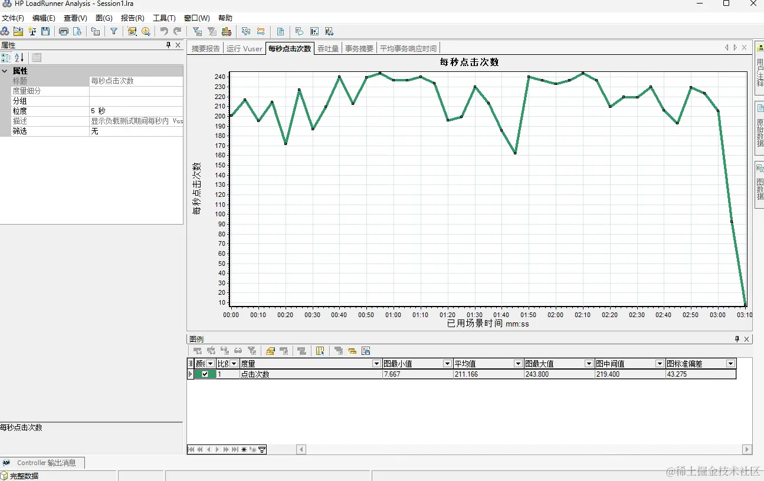Pin the 图例 legend panel
The width and height of the screenshot is (764, 481).
pyautogui.click(x=737, y=339)
